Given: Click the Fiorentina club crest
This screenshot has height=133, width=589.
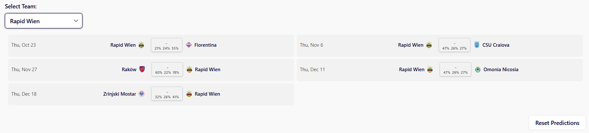Looking at the screenshot, I should click(189, 45).
